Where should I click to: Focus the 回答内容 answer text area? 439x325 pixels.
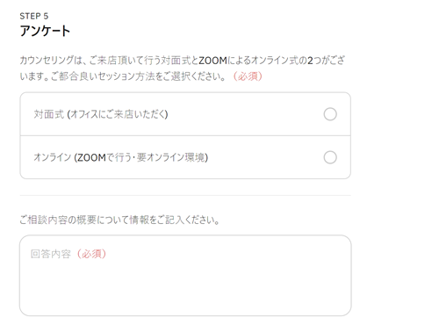tap(185, 276)
